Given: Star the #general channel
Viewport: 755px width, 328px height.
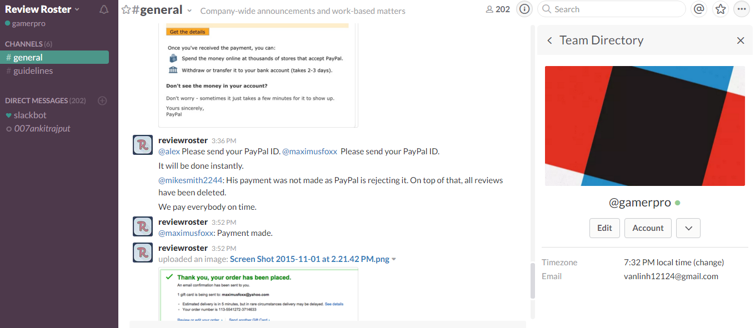Looking at the screenshot, I should pyautogui.click(x=126, y=9).
